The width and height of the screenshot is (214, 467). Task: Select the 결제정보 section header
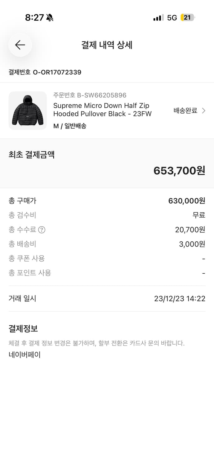21,328
